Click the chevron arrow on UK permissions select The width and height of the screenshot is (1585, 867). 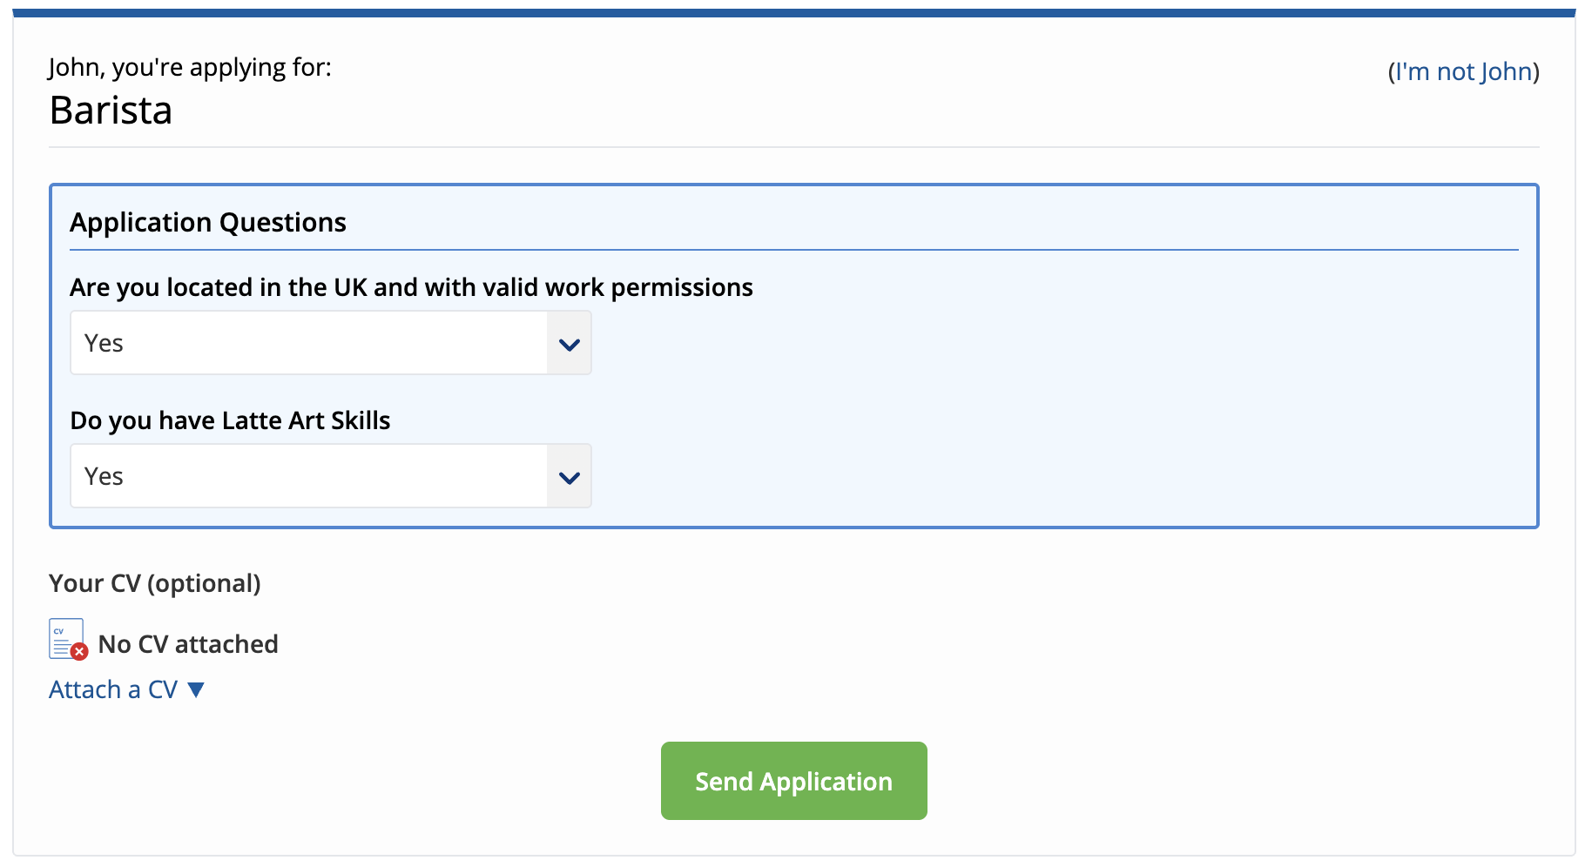570,344
